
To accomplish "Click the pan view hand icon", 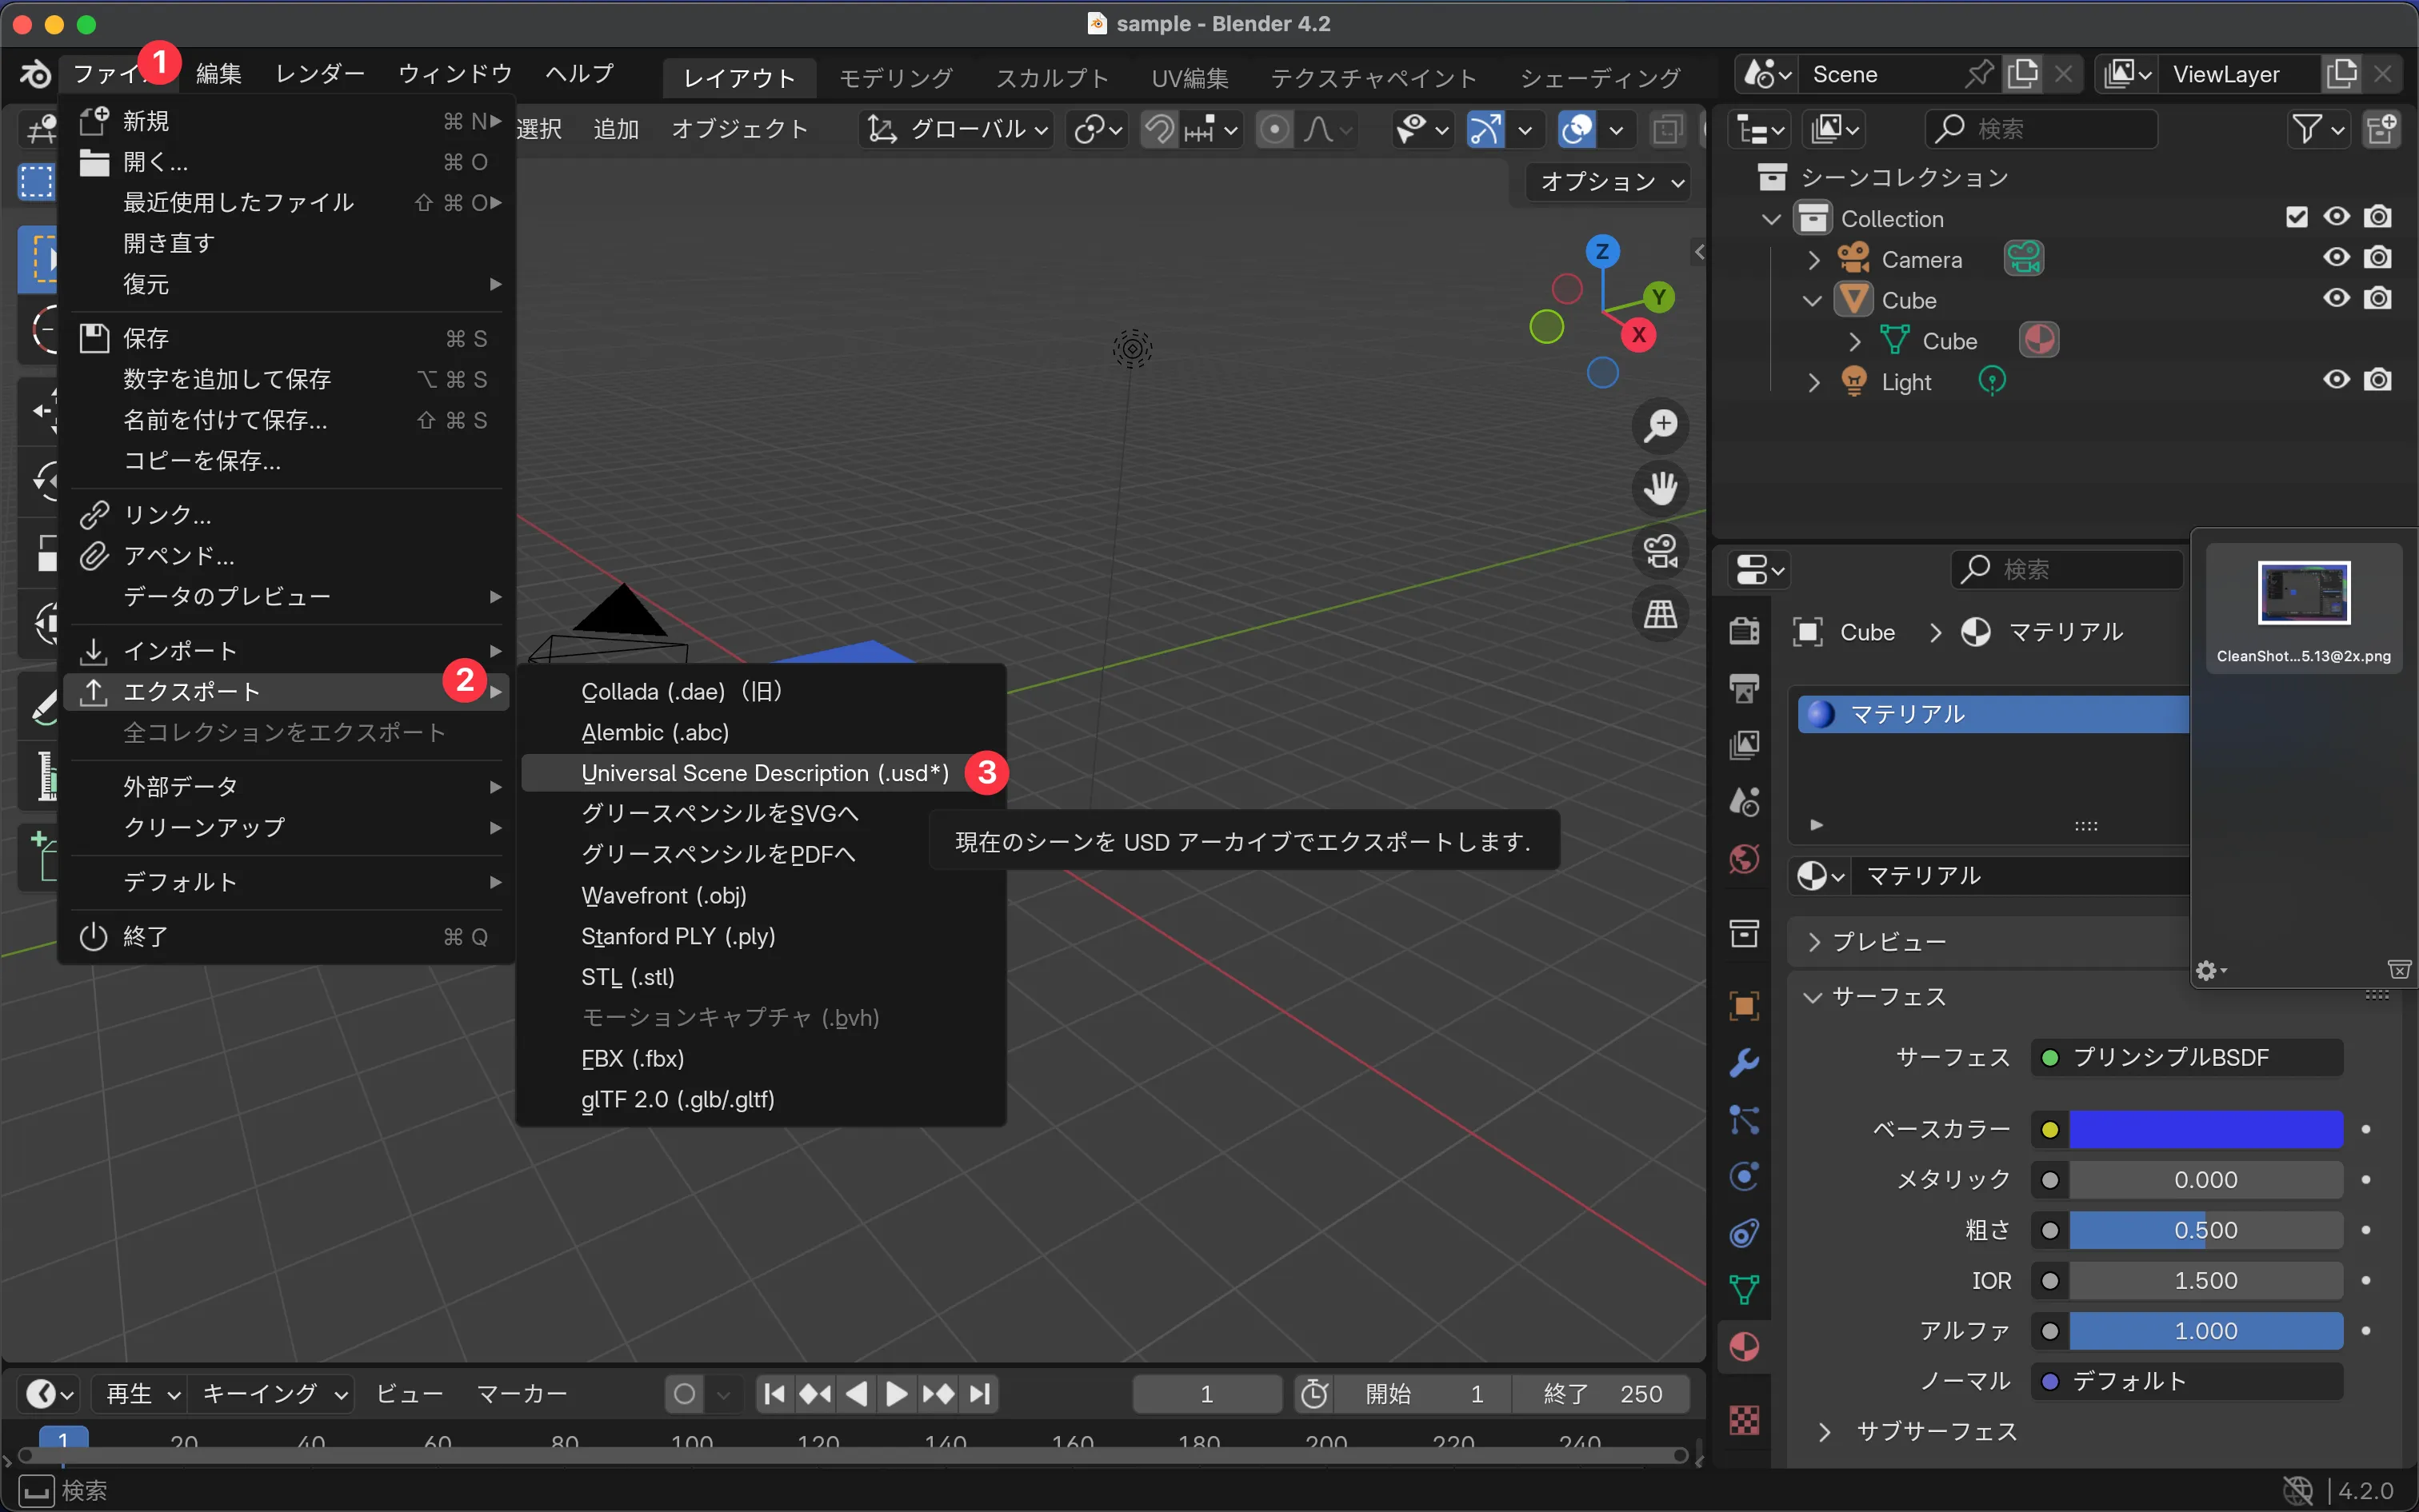I will click(1661, 488).
